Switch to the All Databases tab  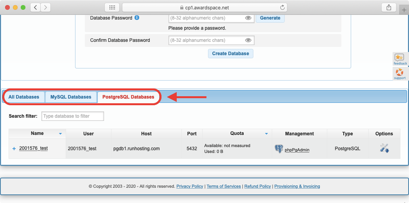pos(24,97)
